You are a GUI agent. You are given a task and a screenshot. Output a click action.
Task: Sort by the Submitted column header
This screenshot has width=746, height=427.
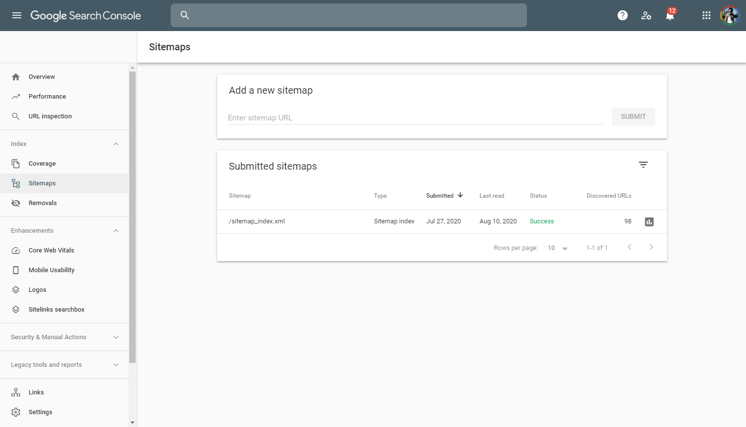click(x=440, y=196)
